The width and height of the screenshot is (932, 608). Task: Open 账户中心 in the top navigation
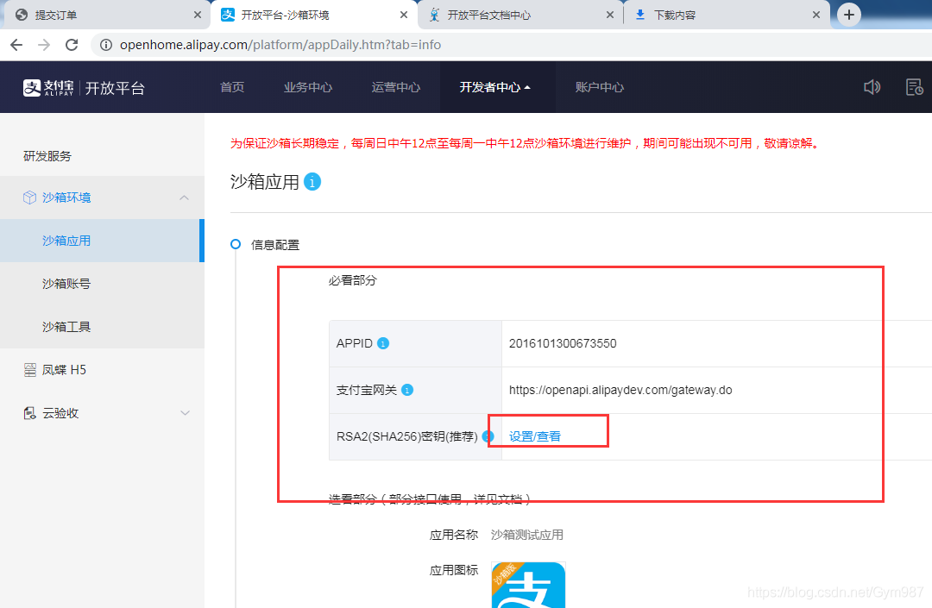click(x=599, y=87)
